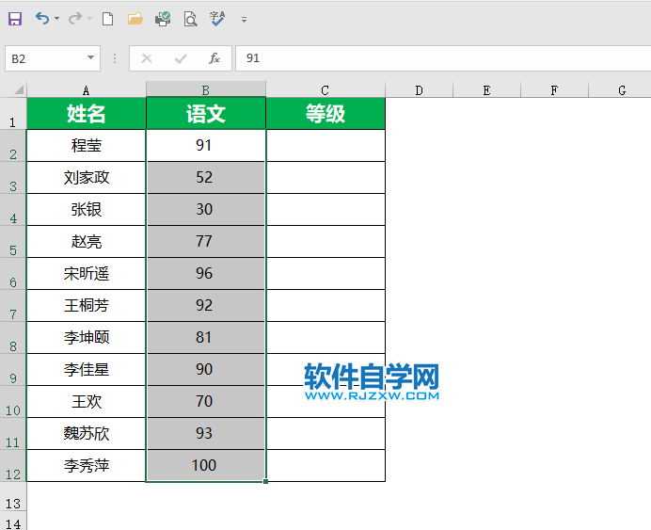This screenshot has width=651, height=530.
Task: Select column E header
Action: click(487, 89)
